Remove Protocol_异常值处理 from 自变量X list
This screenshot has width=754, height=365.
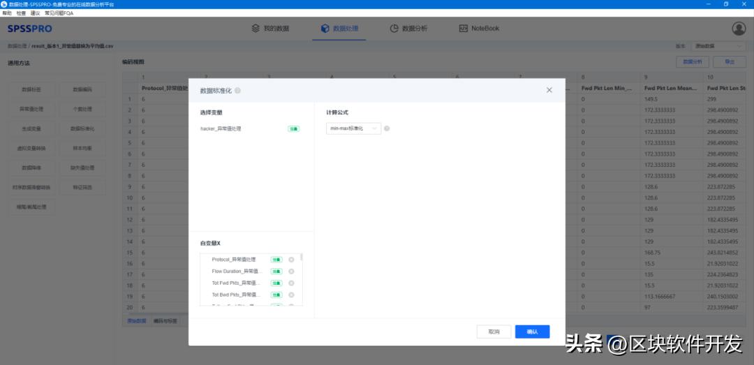click(291, 260)
